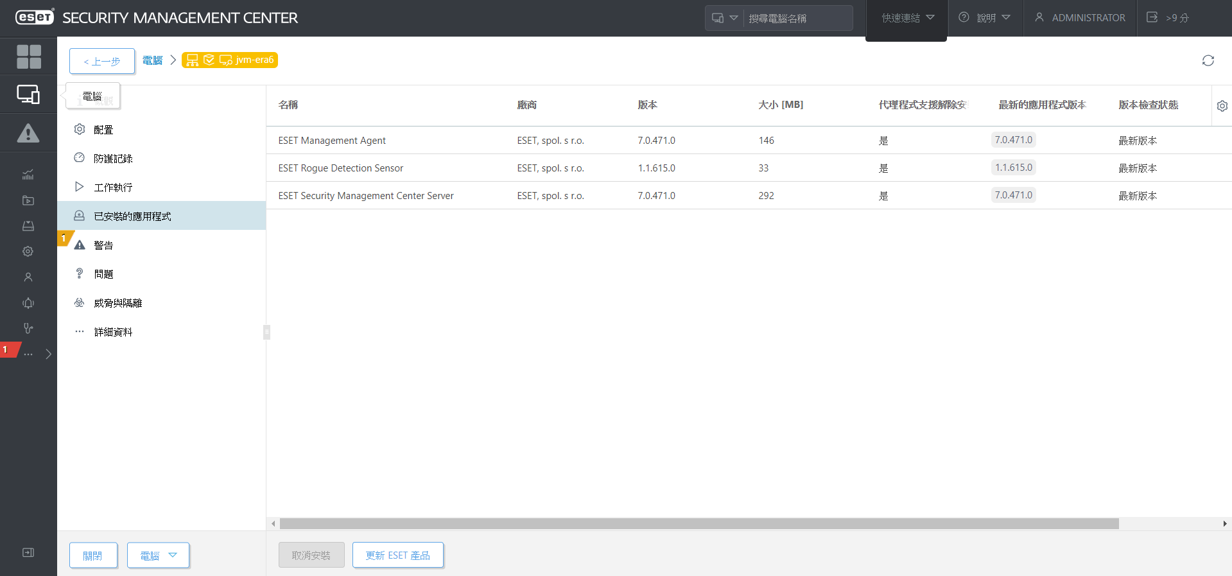The height and width of the screenshot is (576, 1232).
Task: Click the 關閉 close button
Action: (93, 555)
